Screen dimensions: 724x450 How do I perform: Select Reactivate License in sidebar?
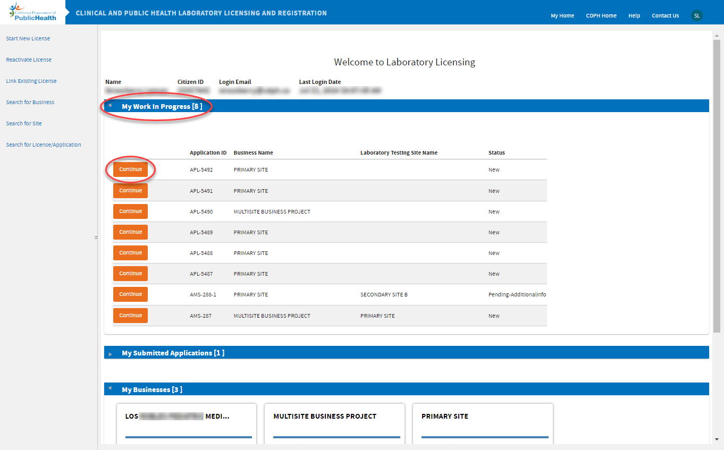coord(29,60)
